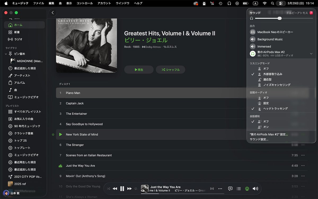Collapse the ピン留め pinned section

click(x=6, y=54)
